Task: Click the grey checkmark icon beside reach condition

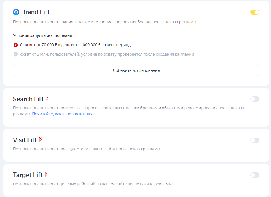Action: click(x=16, y=54)
